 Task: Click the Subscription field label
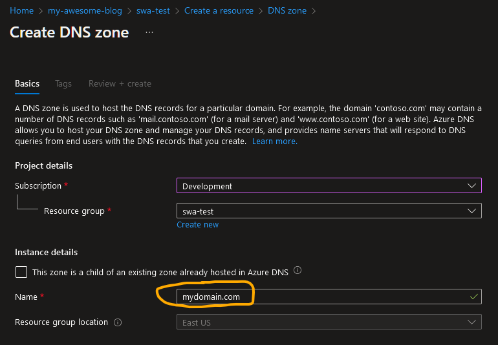(x=38, y=185)
